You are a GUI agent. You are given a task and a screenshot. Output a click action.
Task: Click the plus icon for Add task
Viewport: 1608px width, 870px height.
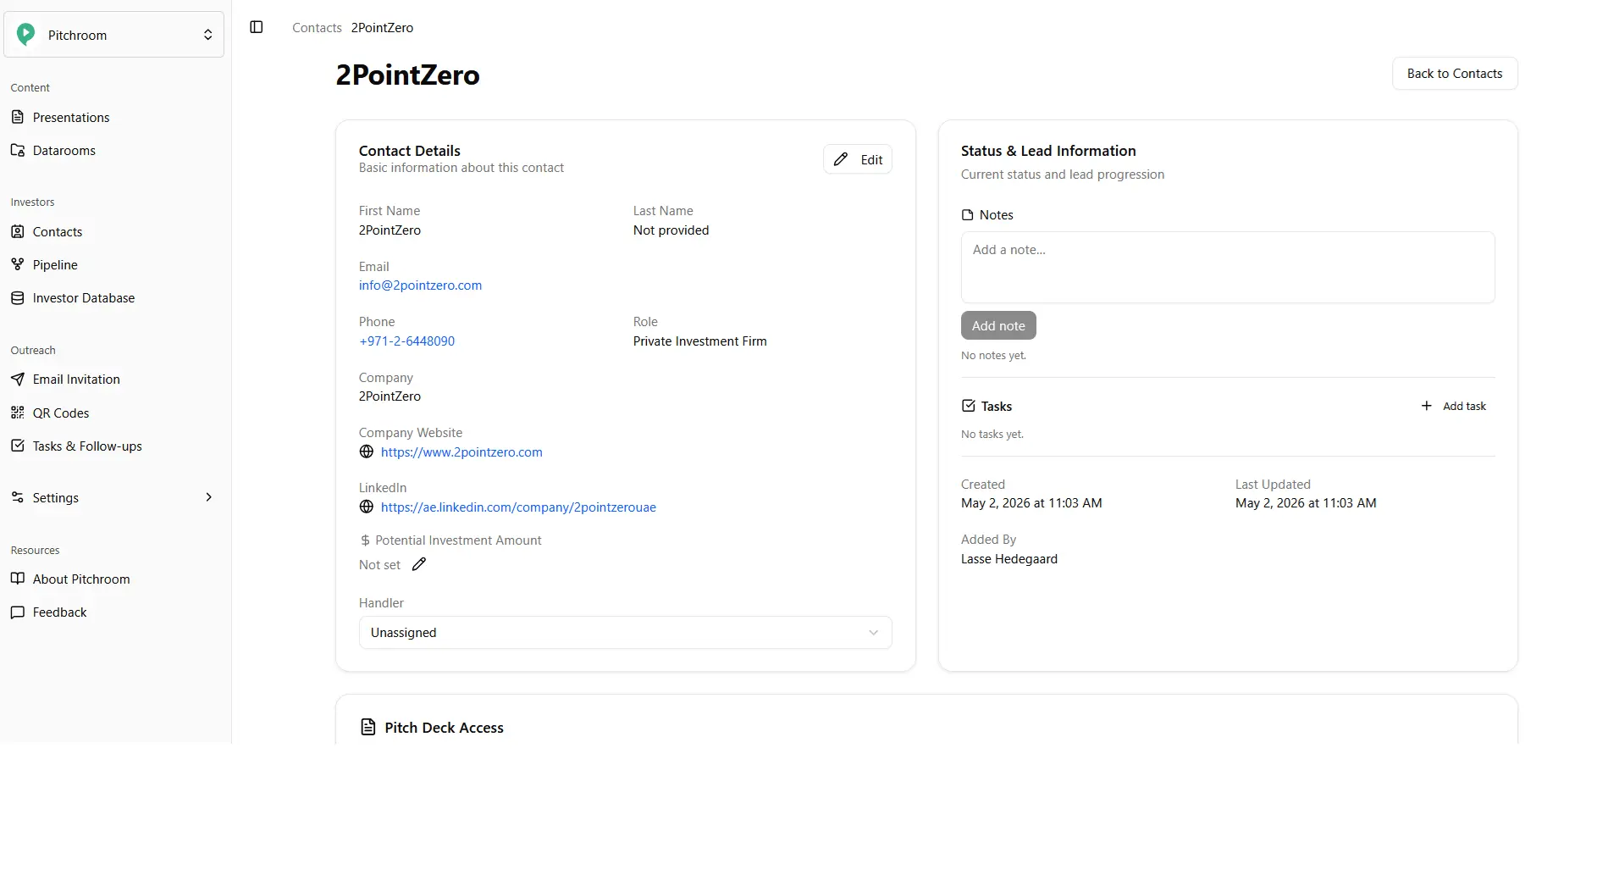tap(1427, 406)
